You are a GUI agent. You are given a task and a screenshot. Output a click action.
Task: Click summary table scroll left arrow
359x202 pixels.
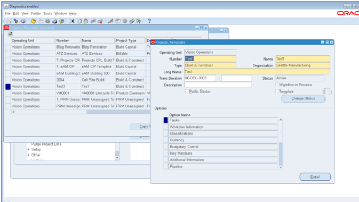(13, 112)
